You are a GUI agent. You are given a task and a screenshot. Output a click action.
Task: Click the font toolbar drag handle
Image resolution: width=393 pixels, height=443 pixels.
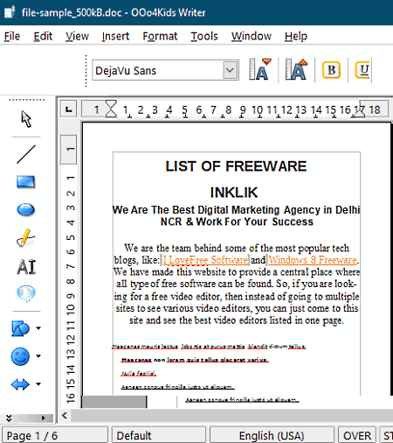click(x=86, y=71)
